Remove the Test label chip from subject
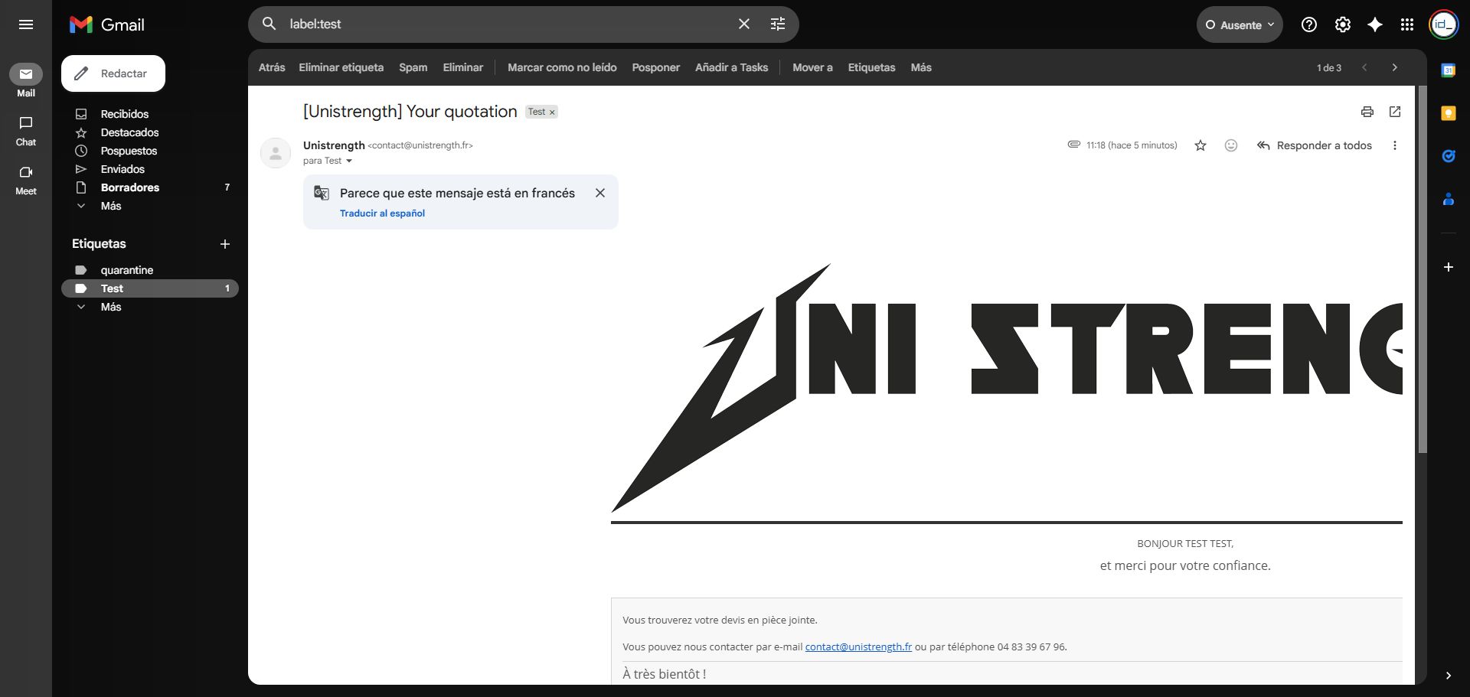The width and height of the screenshot is (1470, 697). point(552,112)
